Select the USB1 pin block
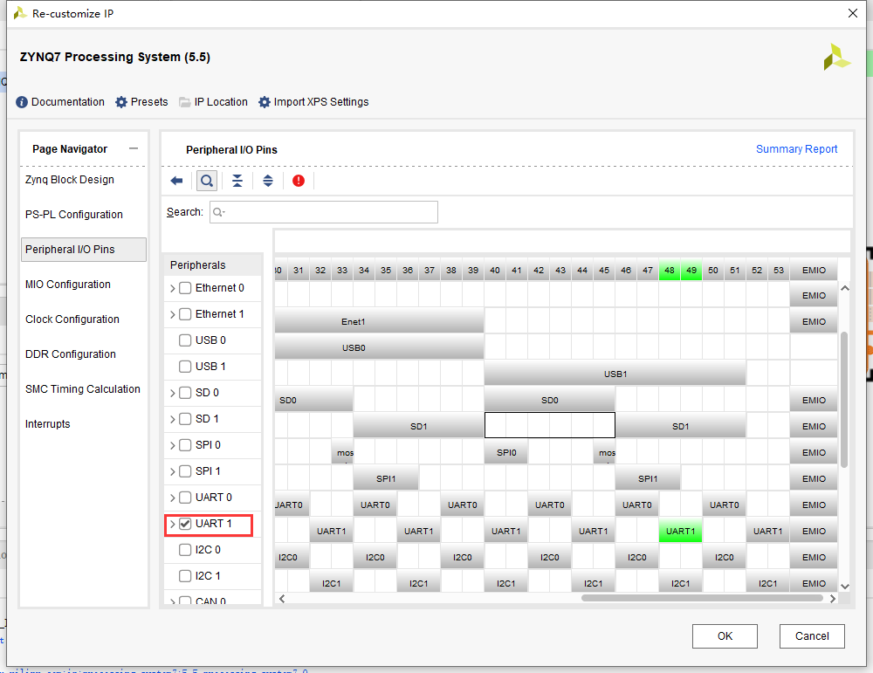Image resolution: width=873 pixels, height=673 pixels. (x=615, y=374)
